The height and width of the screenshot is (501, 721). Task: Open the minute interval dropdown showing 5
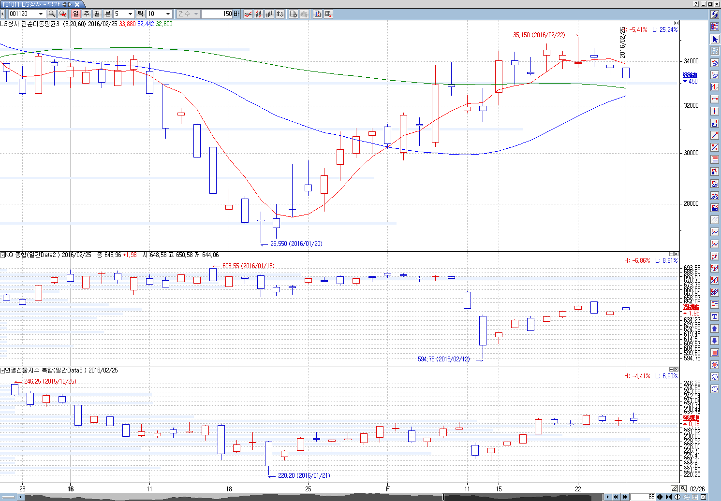coord(130,14)
